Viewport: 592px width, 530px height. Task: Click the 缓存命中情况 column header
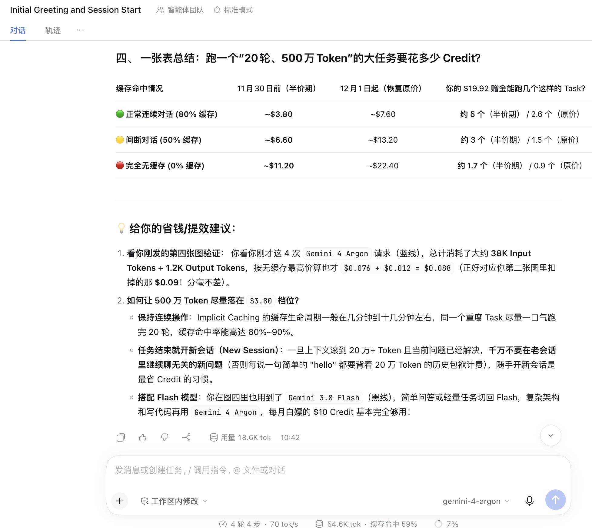point(139,88)
